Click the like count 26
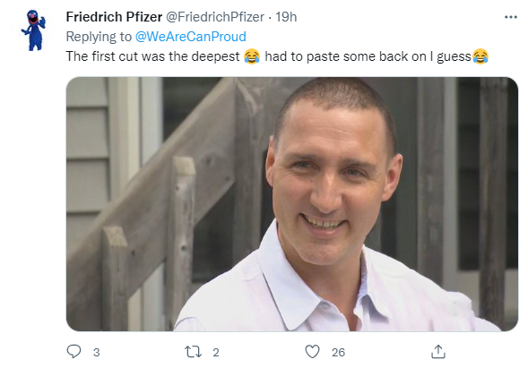528x368 pixels. (x=338, y=352)
